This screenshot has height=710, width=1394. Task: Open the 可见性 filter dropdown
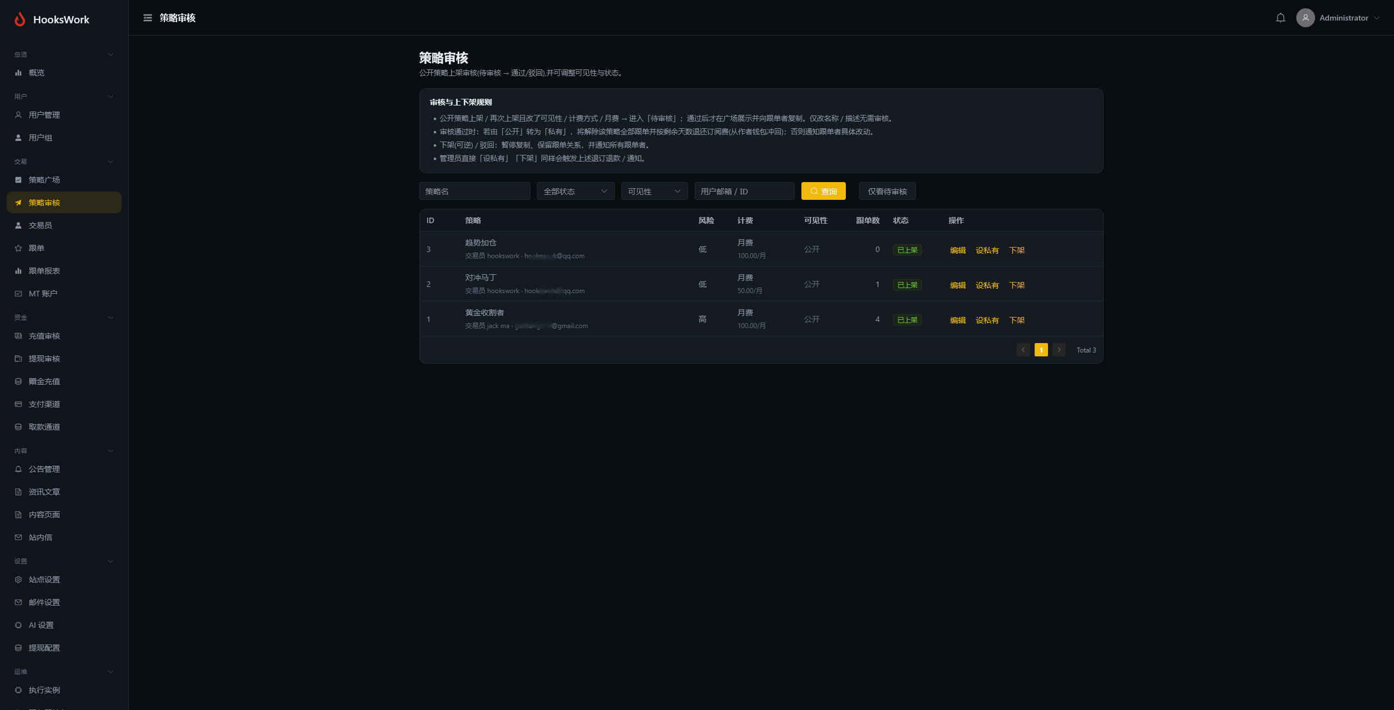654,191
